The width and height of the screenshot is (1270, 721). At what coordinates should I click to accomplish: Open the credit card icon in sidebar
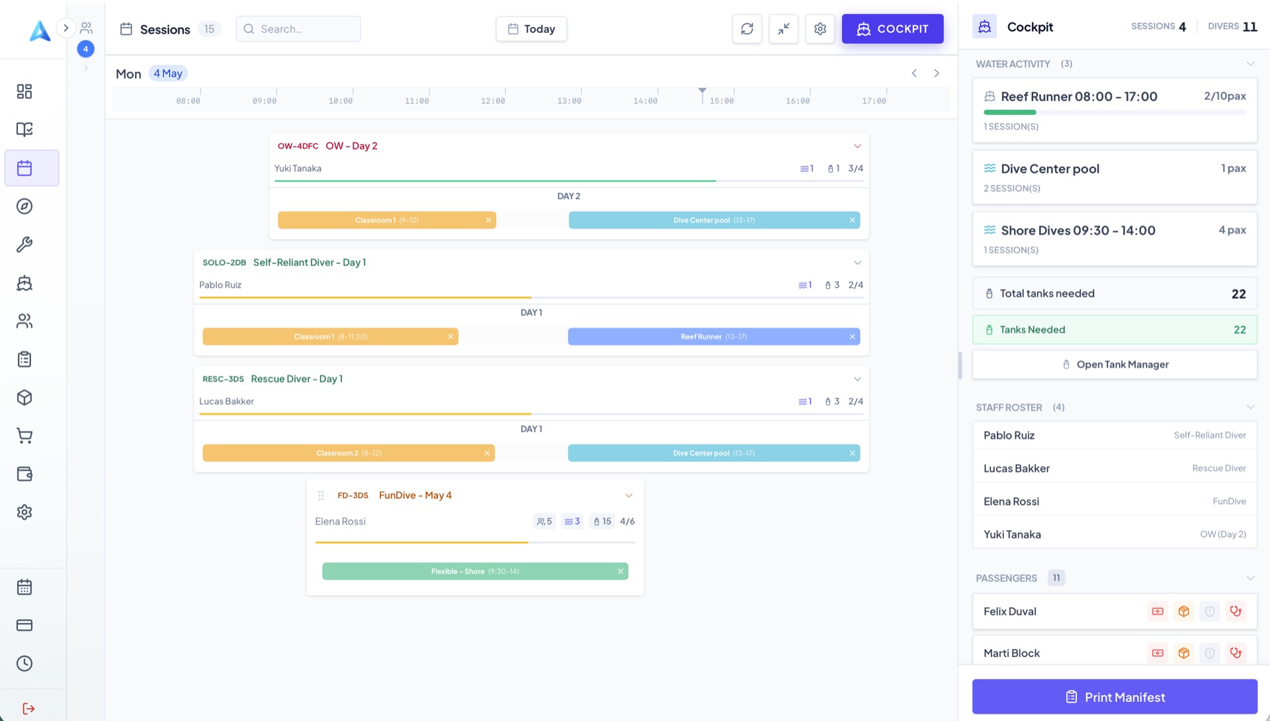point(24,625)
